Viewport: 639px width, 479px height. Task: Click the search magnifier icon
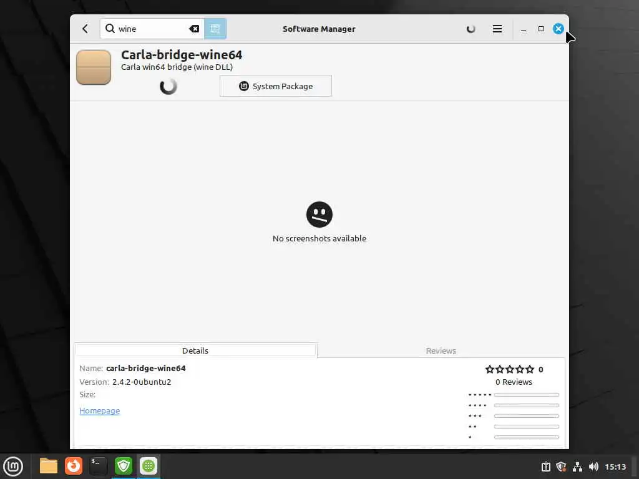pyautogui.click(x=110, y=29)
